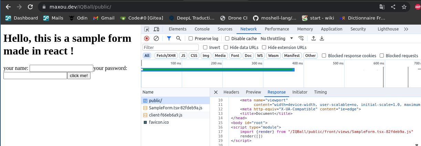Screen dimensions: 421x146
Task: Switch to the Elements tab
Action: tap(178, 29)
